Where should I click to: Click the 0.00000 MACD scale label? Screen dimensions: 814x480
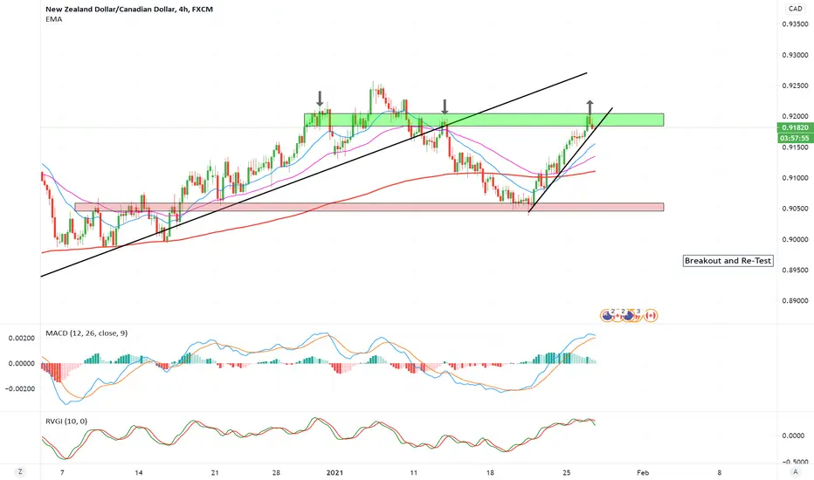click(x=21, y=363)
